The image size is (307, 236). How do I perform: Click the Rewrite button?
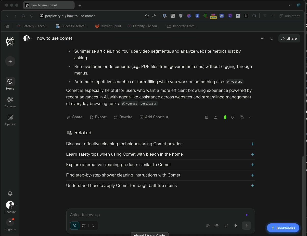click(x=123, y=117)
